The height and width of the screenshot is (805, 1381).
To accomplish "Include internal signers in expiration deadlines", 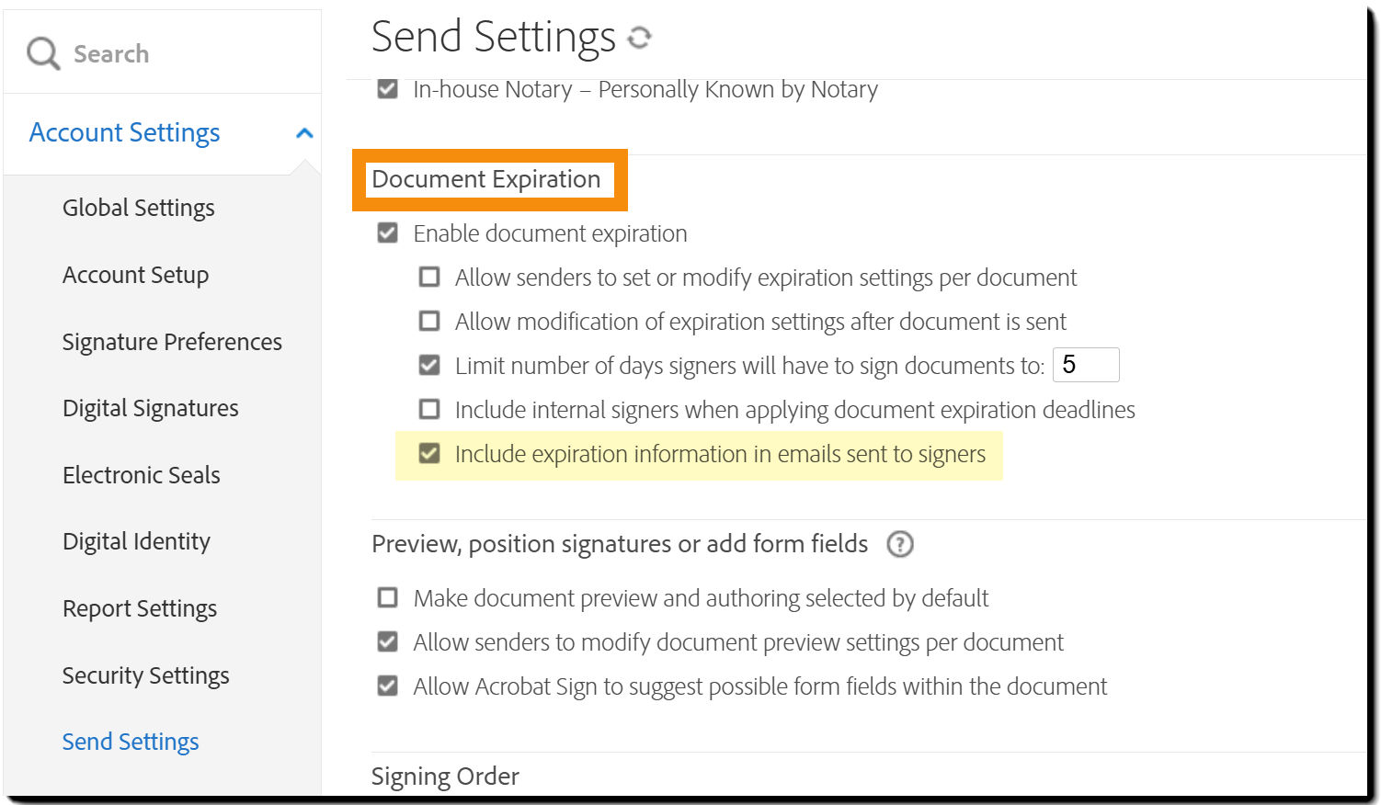I will pos(429,409).
